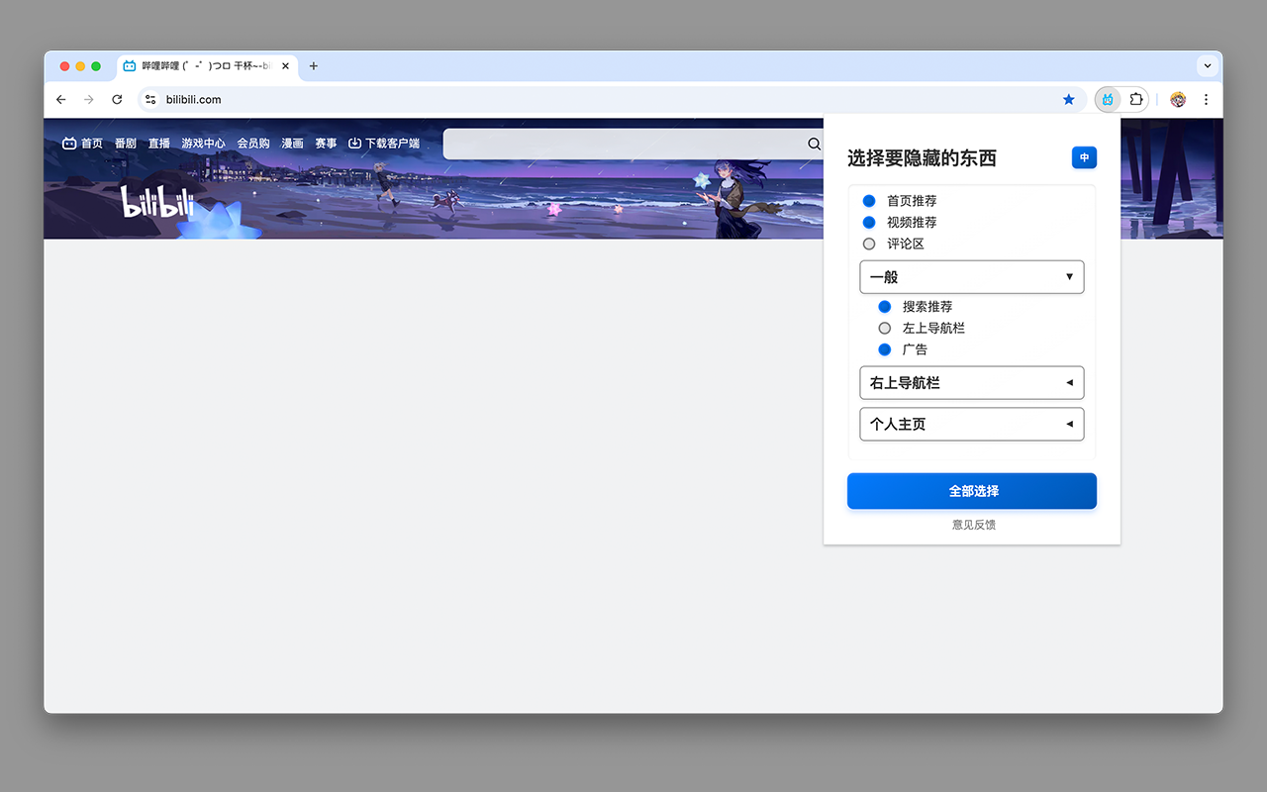The image size is (1267, 792).
Task: Enable the 评论区 toggle
Action: (x=868, y=243)
